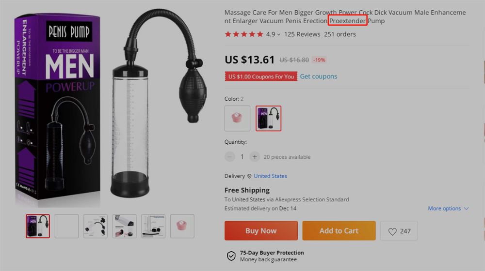
Task: Expand the 4.9 rating breakdown chevron
Action: (x=279, y=34)
